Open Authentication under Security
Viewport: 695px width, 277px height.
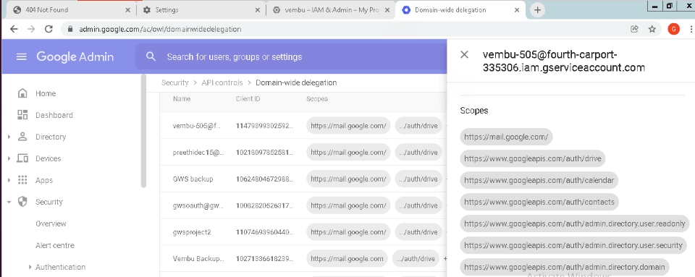[60, 267]
